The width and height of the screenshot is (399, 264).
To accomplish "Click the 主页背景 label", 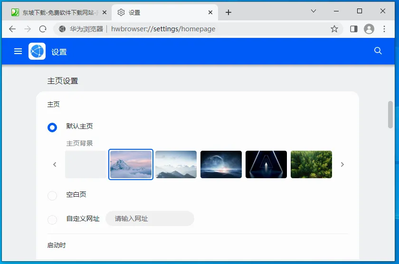I will pos(79,143).
